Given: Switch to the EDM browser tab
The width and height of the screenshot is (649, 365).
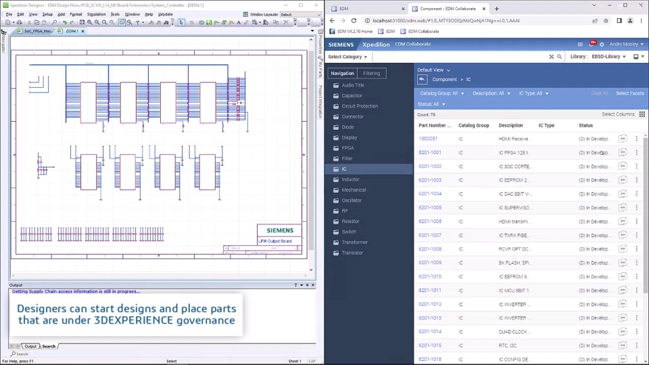Looking at the screenshot, I should click(366, 8).
